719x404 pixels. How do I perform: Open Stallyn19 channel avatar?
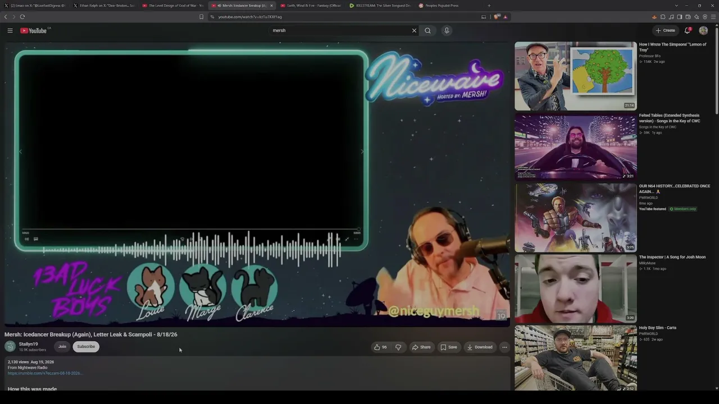tap(10, 347)
